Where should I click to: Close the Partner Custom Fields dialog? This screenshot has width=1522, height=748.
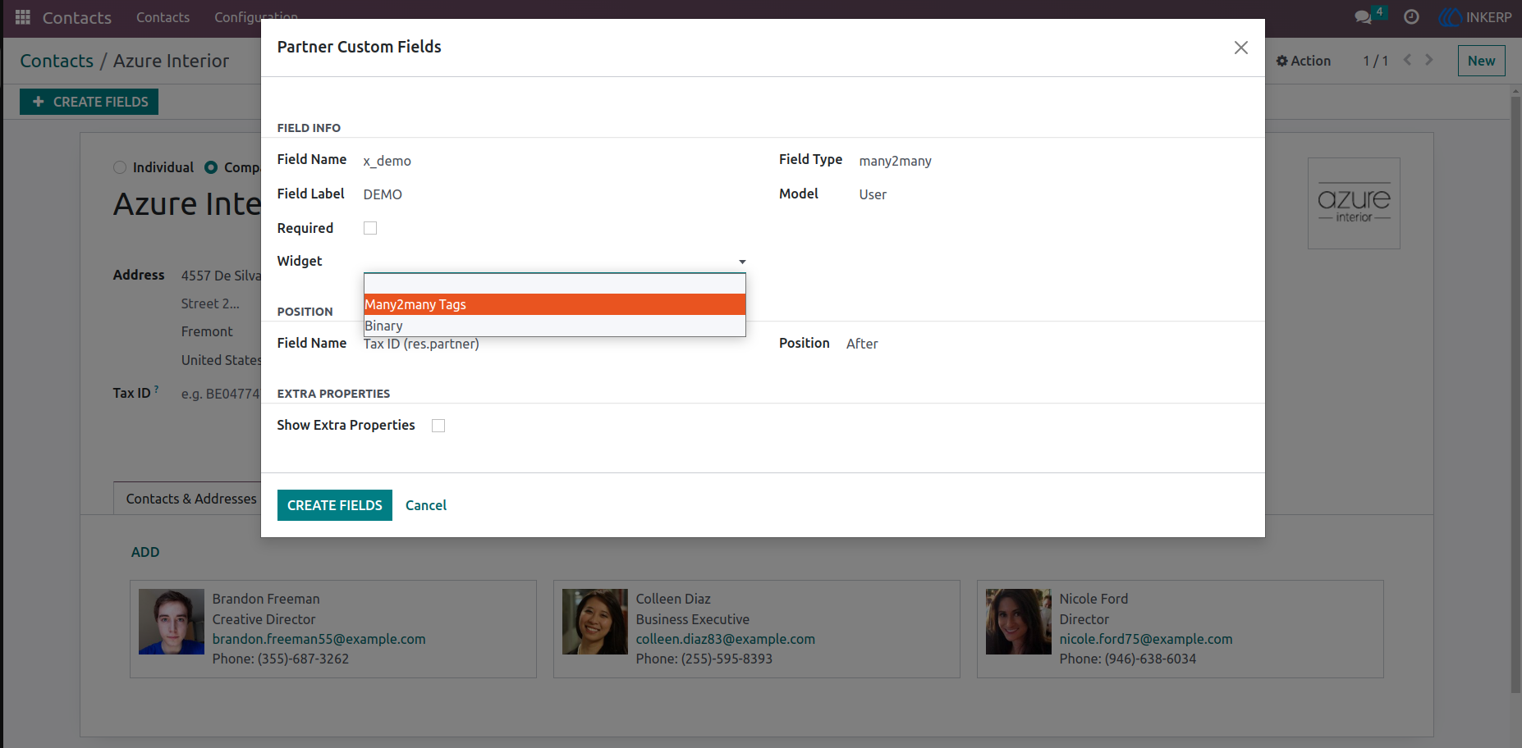point(1241,48)
